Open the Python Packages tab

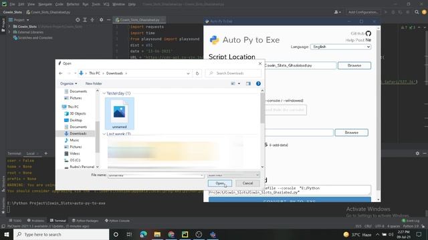pyautogui.click(x=85, y=221)
